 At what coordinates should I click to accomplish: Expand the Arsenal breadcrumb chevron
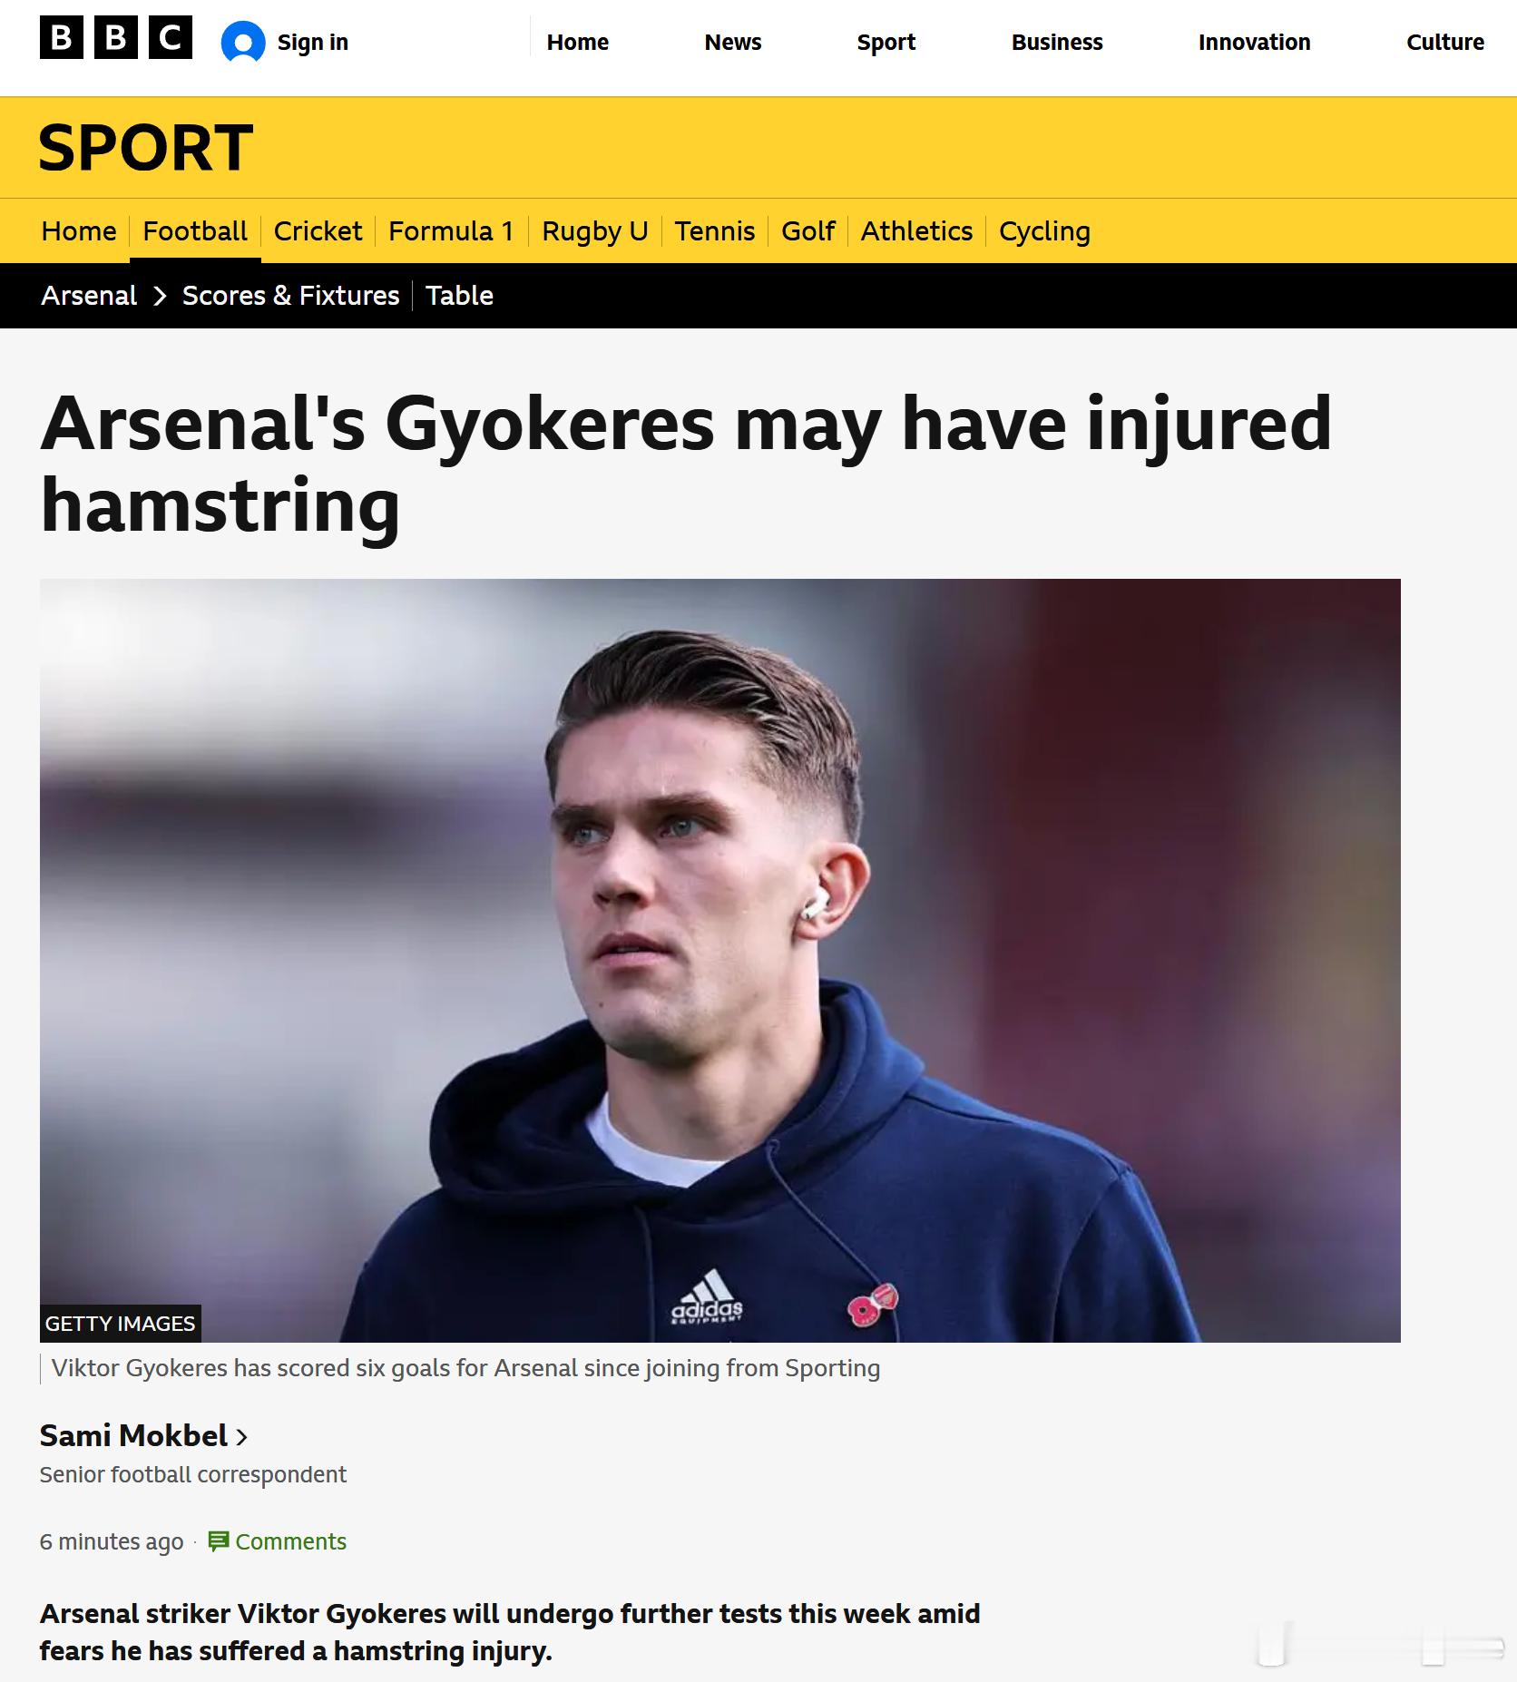160,296
